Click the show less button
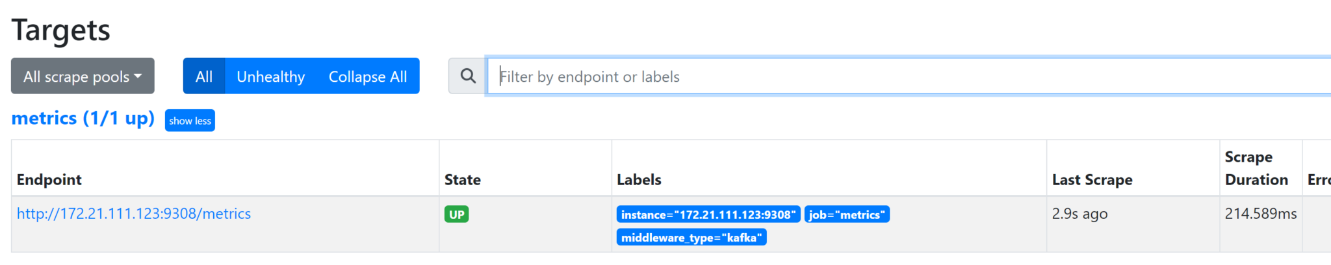Screen dimensions: 1331x265 tap(190, 121)
